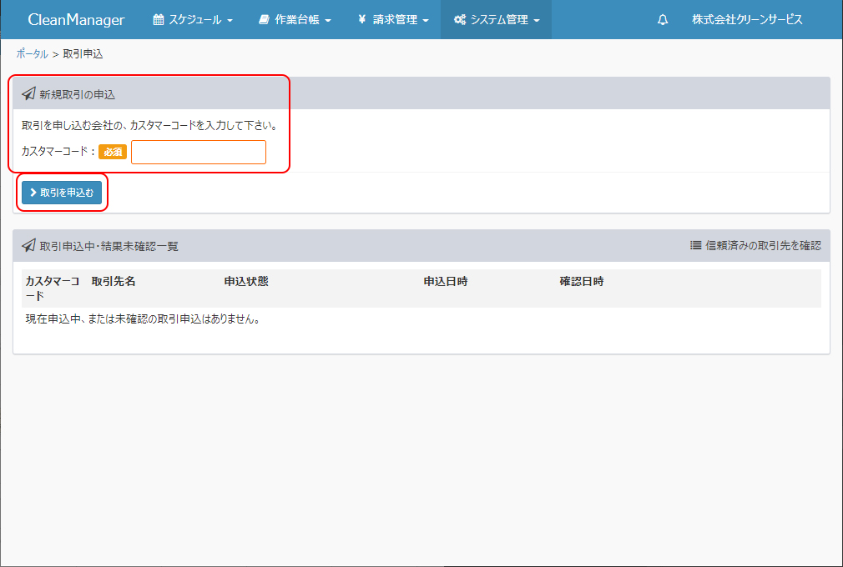This screenshot has height=567, width=843.
Task: Click the yen icon beside 請求管理
Action: click(x=361, y=20)
